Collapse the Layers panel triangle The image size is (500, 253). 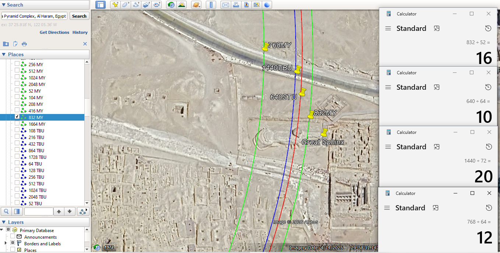pos(4,222)
